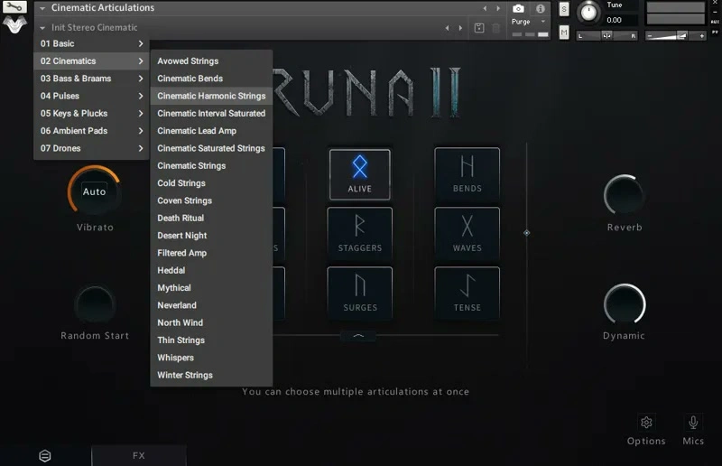
Task: Toggle the TENSE articulation
Action: pos(467,294)
